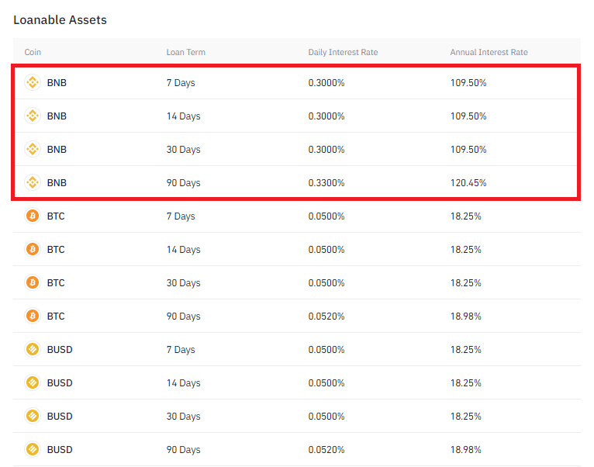The height and width of the screenshot is (467, 594).
Task: Click the BUSD coin icon in the 7 Days row
Action: point(33,349)
